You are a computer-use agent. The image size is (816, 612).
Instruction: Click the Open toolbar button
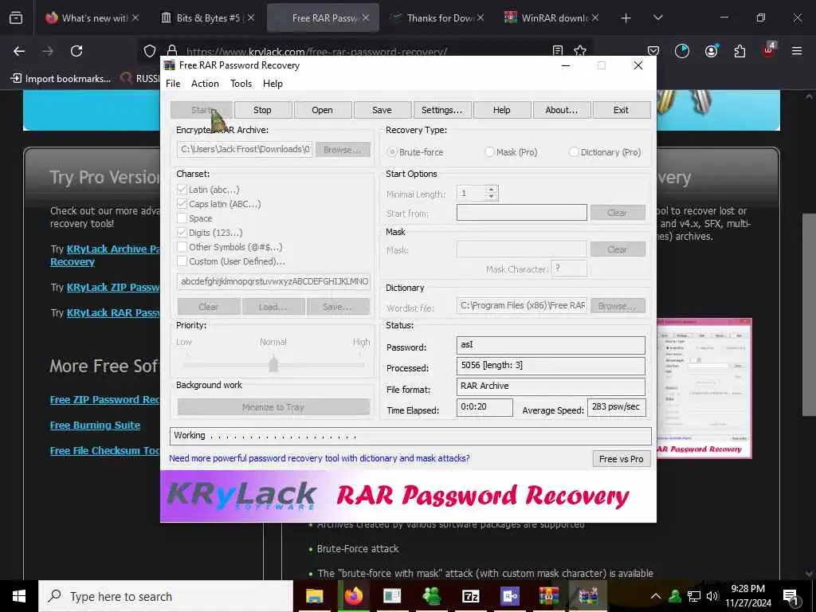pos(322,110)
